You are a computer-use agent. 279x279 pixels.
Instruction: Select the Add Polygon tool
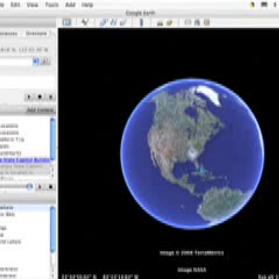(x=103, y=23)
